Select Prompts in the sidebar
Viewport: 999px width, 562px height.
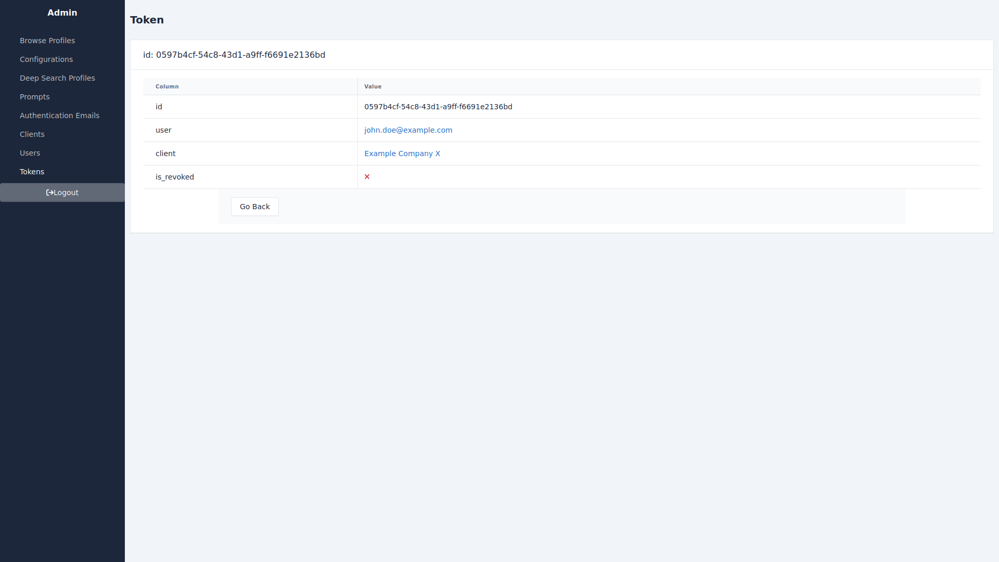pyautogui.click(x=35, y=97)
